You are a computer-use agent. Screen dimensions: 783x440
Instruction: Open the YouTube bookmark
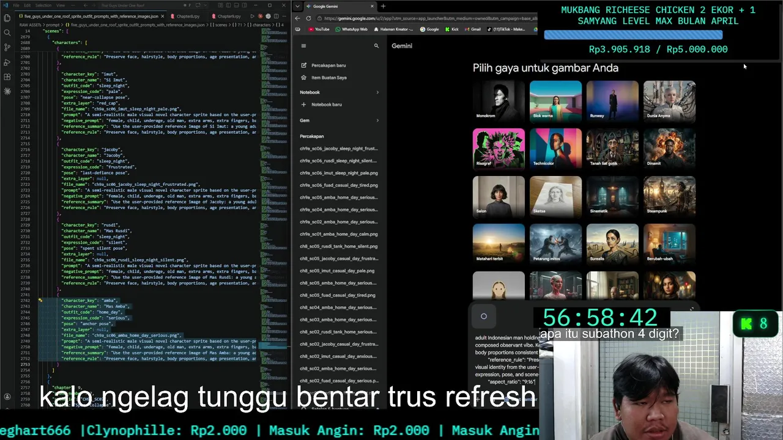point(319,29)
